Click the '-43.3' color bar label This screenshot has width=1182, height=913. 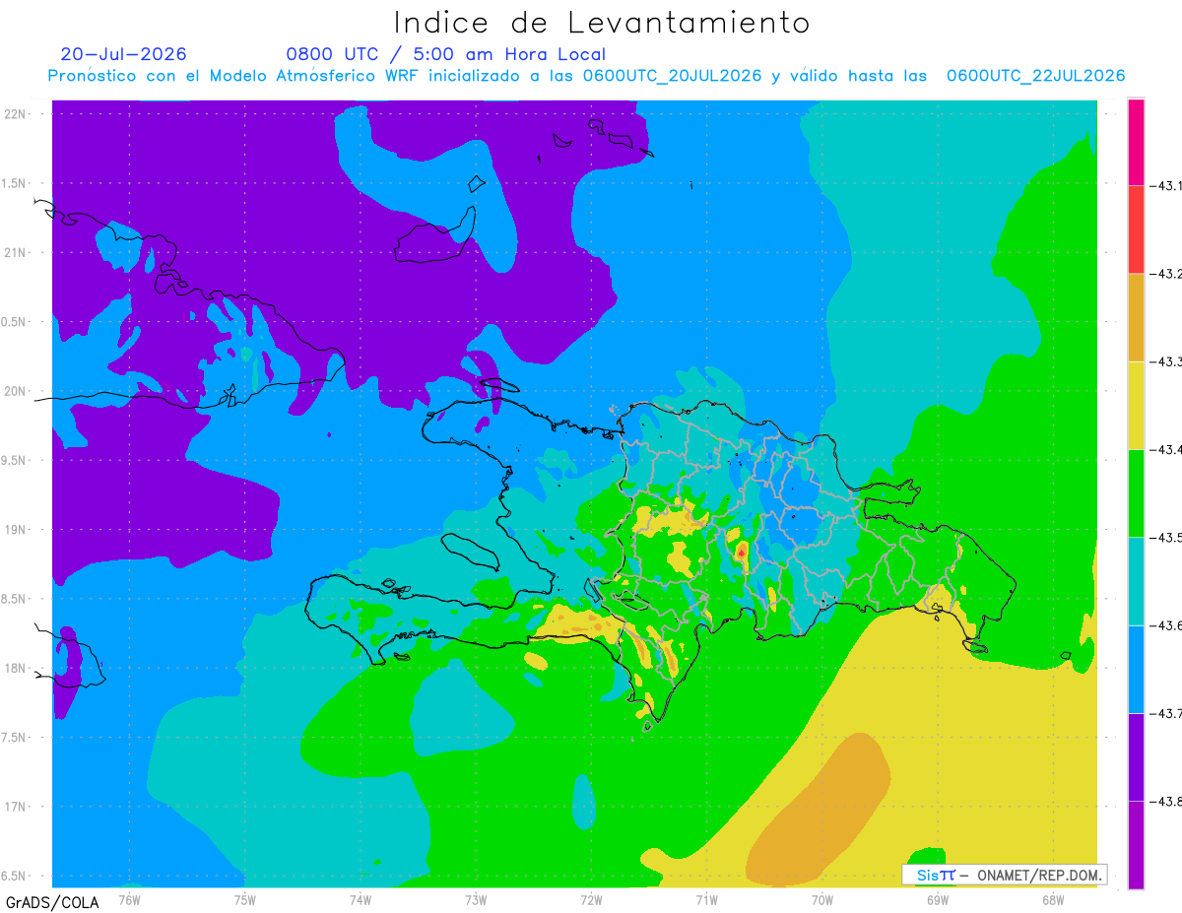(1166, 361)
